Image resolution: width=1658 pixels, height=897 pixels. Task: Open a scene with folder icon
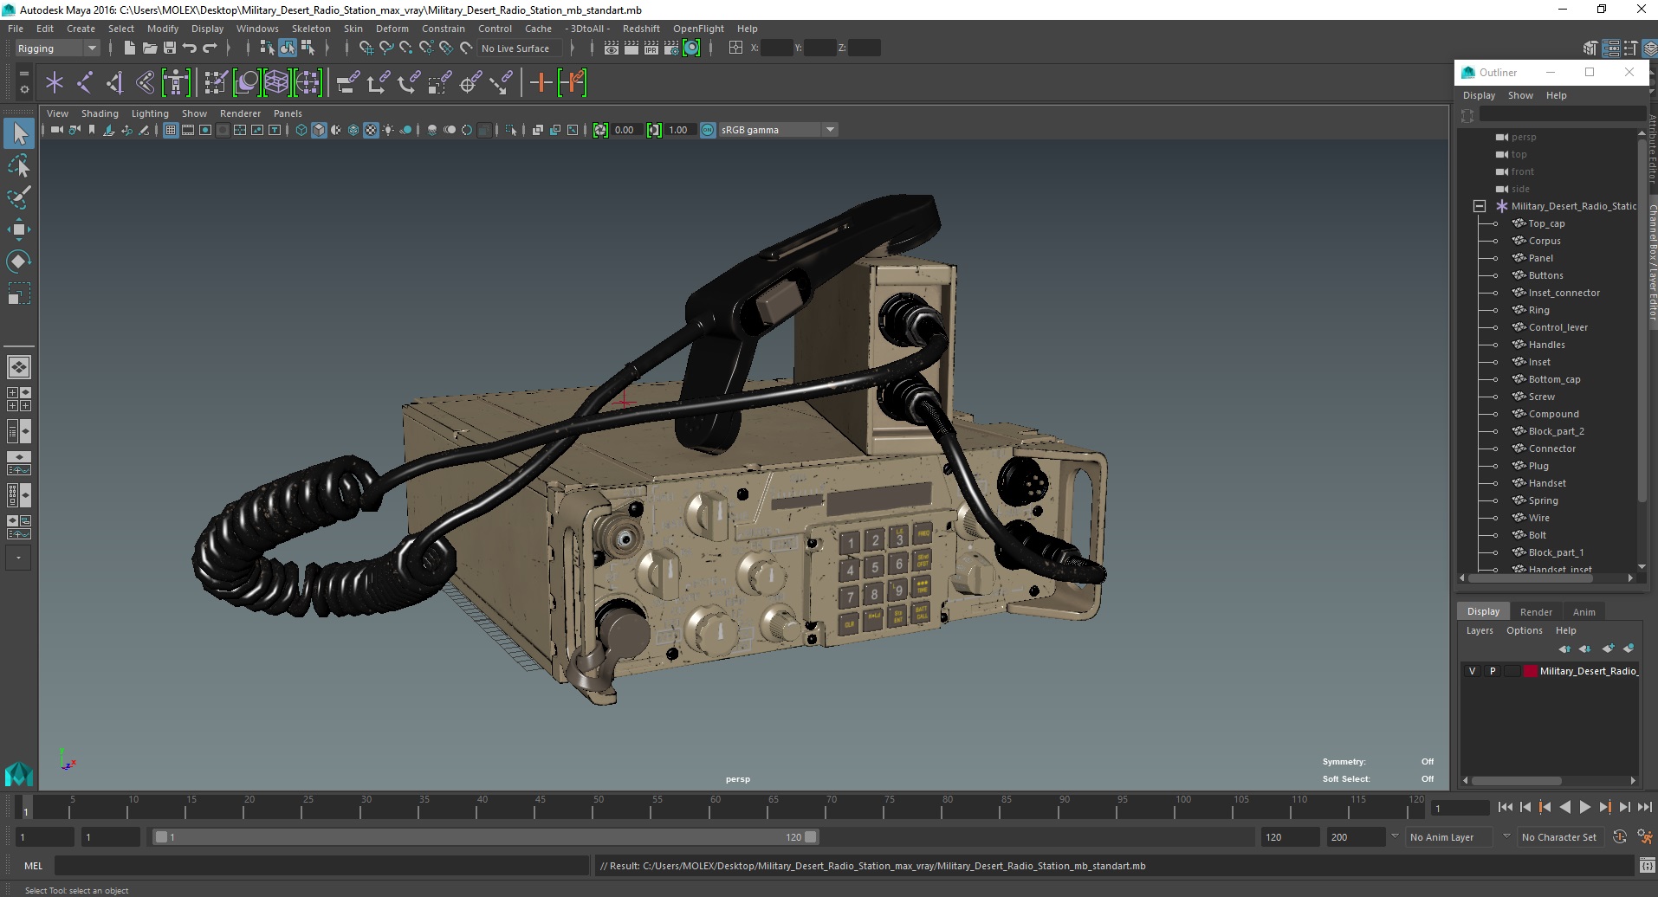point(149,48)
